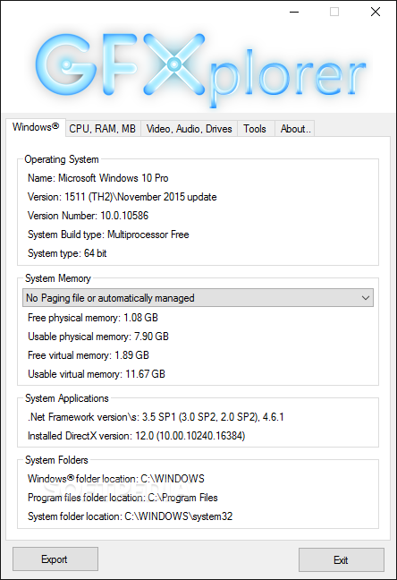Switch to the Tools tab

pyautogui.click(x=255, y=129)
